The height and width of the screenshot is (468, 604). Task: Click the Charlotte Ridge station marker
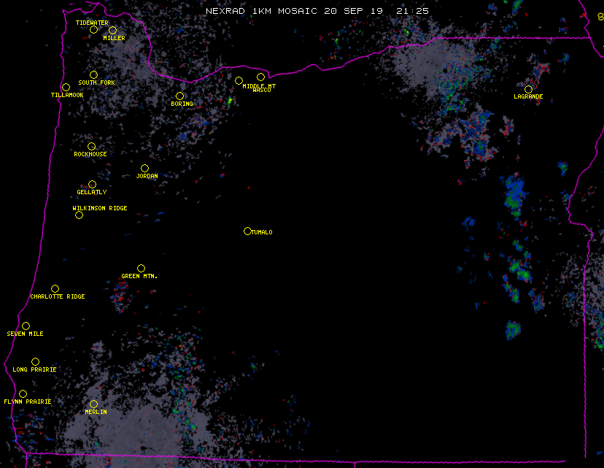tap(55, 289)
